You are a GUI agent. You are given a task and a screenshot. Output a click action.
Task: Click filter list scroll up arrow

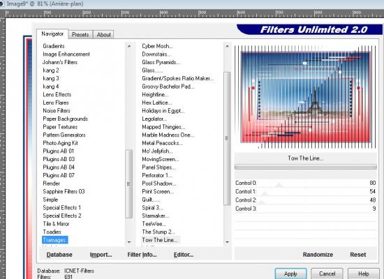click(x=228, y=46)
